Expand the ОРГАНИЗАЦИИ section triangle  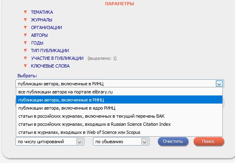25,28
